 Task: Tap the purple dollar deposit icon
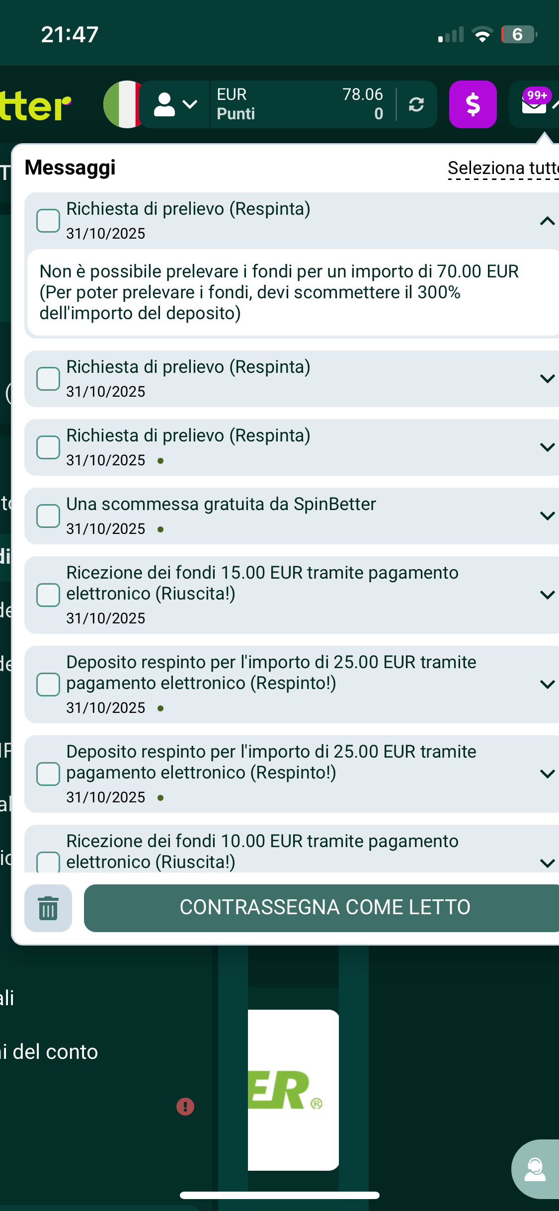coord(473,104)
